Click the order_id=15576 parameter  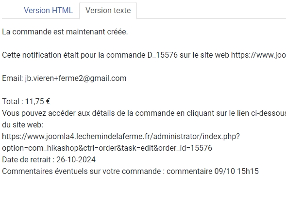[185, 148]
